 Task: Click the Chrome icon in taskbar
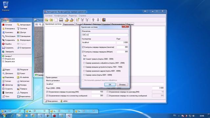pos(33,116)
